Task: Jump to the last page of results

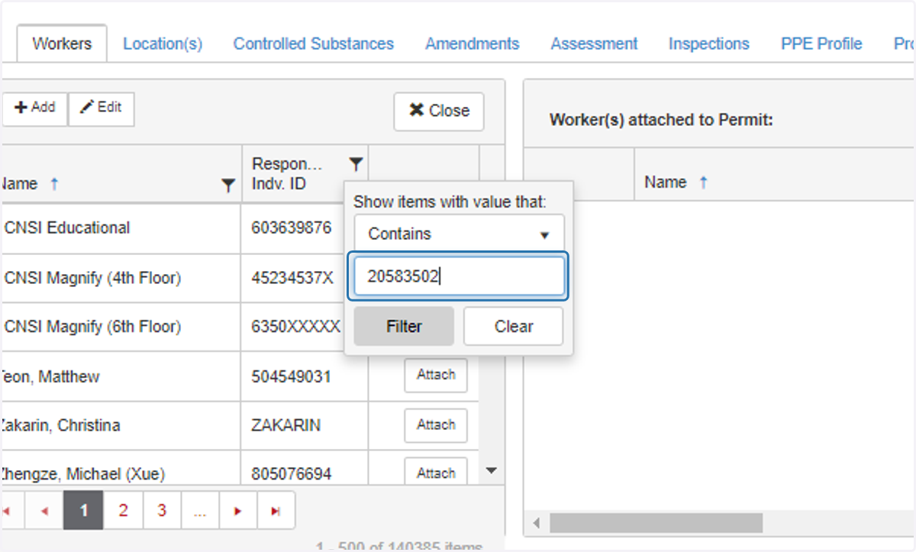Action: [276, 511]
